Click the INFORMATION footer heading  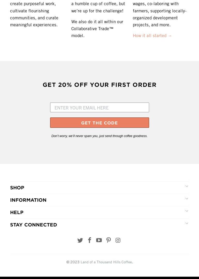point(28,200)
